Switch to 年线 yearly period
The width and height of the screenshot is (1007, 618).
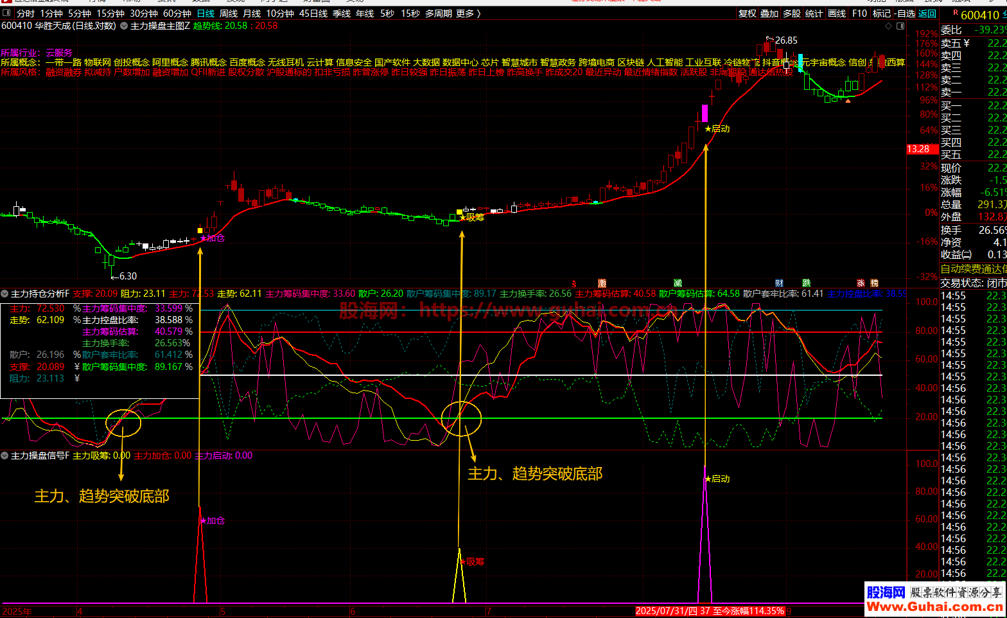click(365, 13)
